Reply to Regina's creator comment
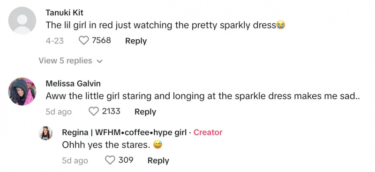The width and height of the screenshot is (375, 172). point(158,160)
